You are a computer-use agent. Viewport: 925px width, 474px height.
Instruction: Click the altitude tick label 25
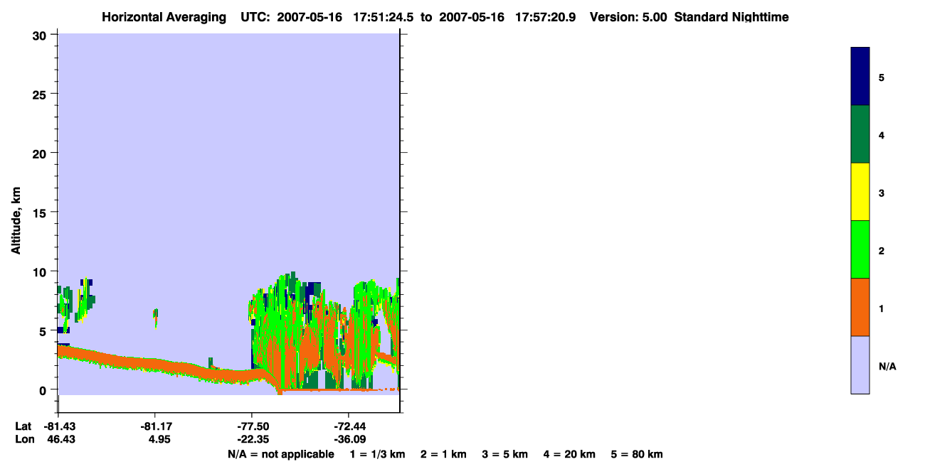(x=41, y=94)
